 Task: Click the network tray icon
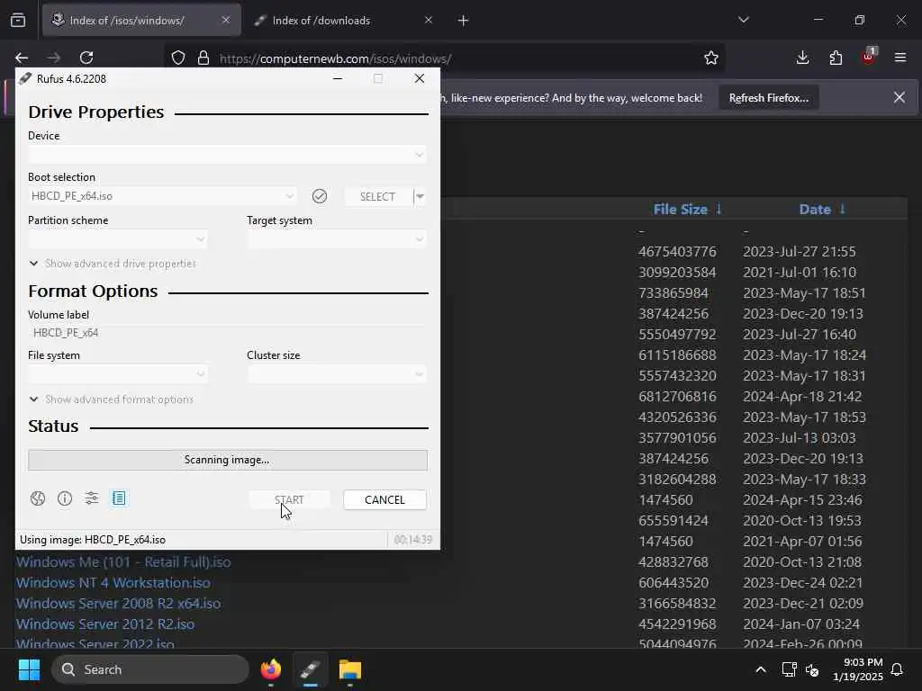pyautogui.click(x=789, y=669)
